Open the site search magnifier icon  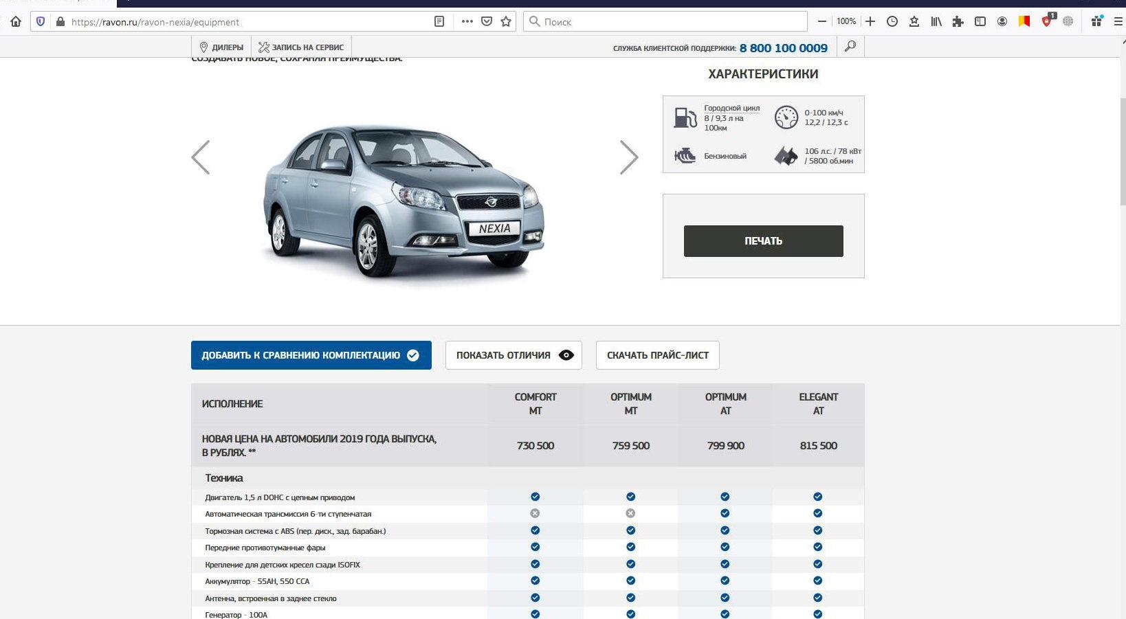pyautogui.click(x=850, y=47)
